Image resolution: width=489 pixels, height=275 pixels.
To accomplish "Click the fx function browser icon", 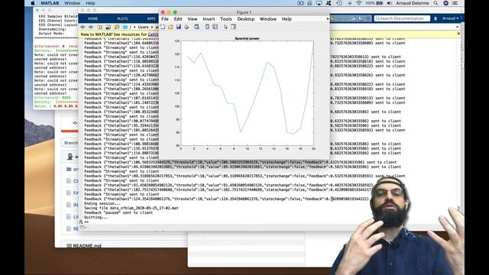I will click(81, 222).
